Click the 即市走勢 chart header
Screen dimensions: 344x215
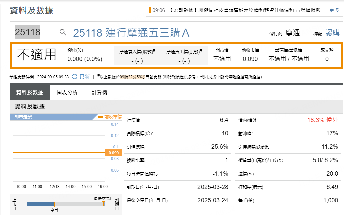tap(23, 117)
